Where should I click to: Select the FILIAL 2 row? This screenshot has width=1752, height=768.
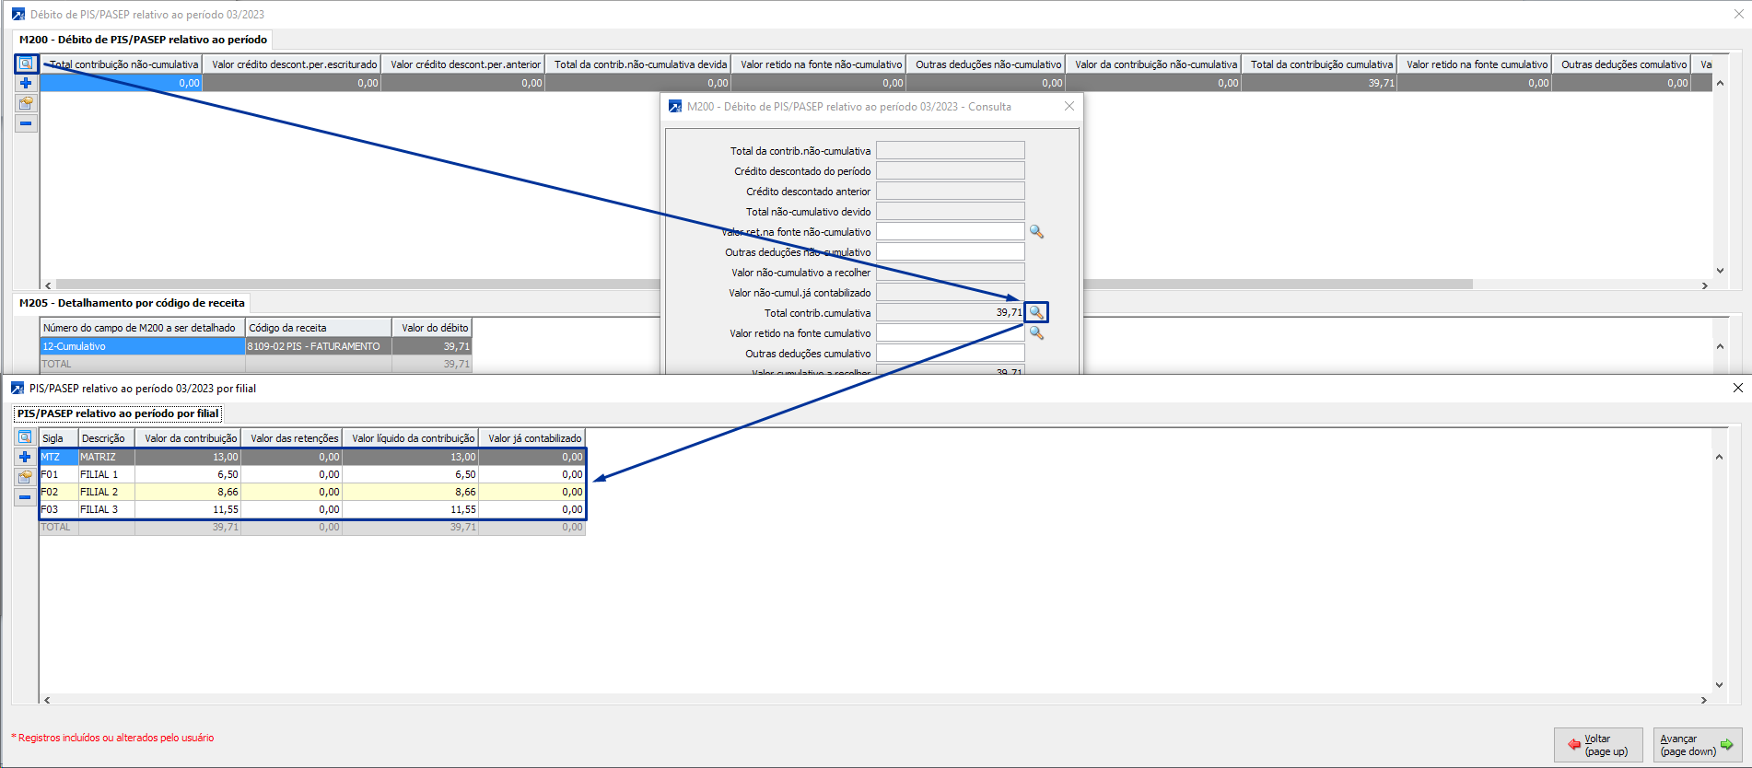coord(312,492)
